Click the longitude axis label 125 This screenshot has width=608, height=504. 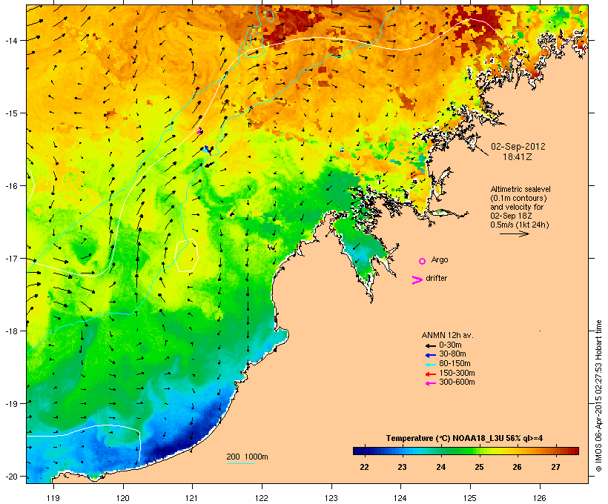click(470, 498)
